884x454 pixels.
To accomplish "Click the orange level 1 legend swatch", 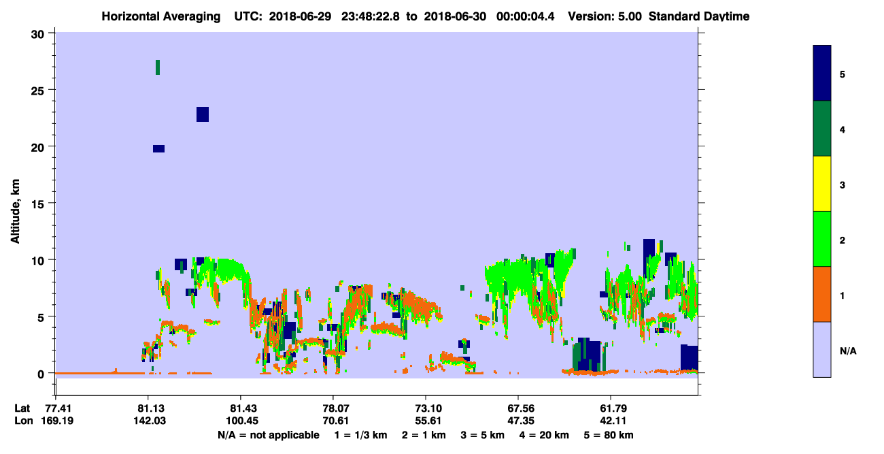I will pyautogui.click(x=822, y=294).
